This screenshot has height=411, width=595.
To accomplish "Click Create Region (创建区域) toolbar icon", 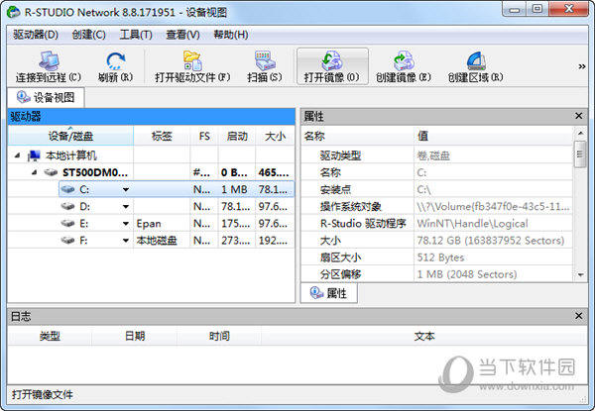I will pos(476,60).
